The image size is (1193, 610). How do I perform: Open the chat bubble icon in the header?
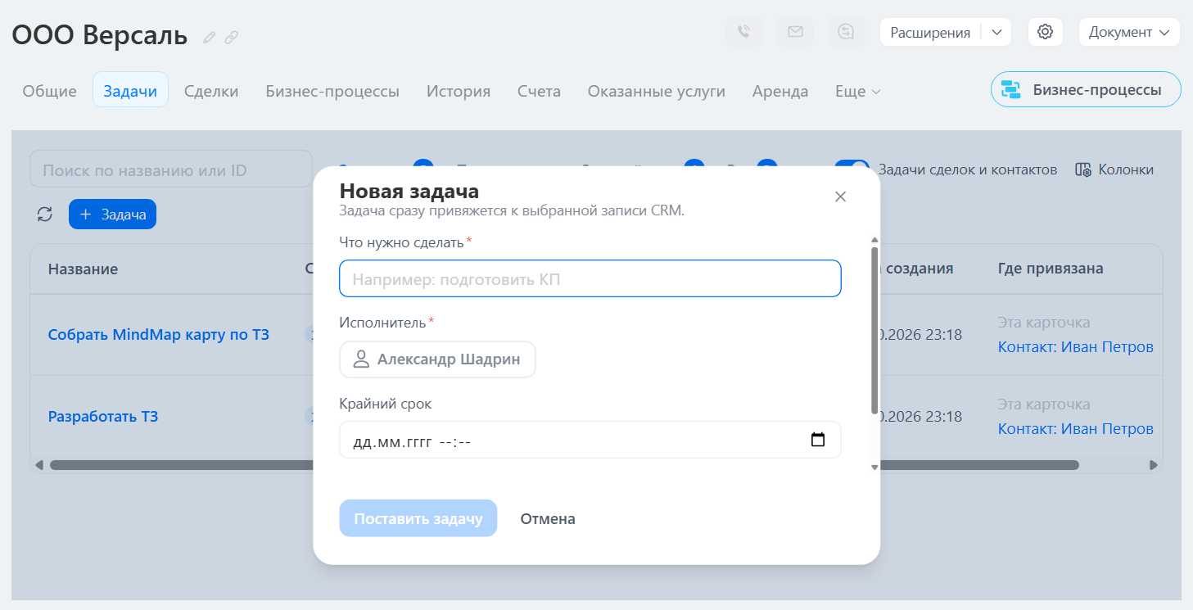pyautogui.click(x=847, y=32)
